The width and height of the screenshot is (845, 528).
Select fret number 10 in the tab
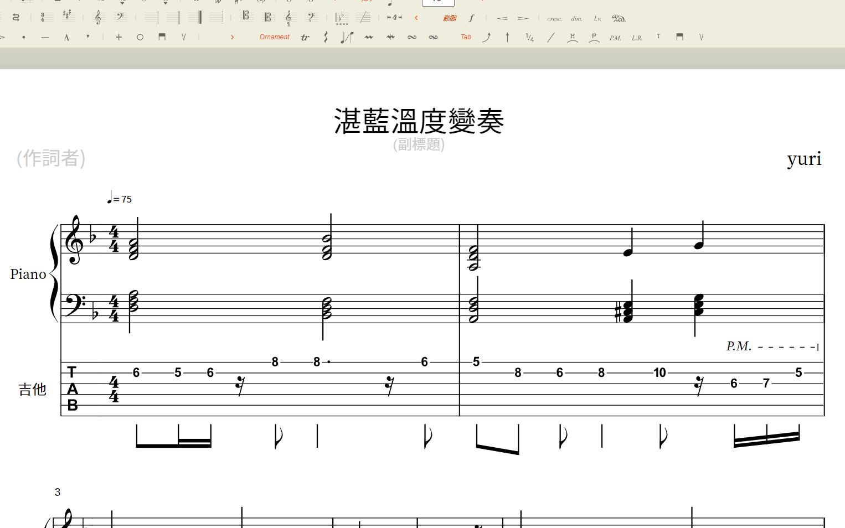click(659, 372)
